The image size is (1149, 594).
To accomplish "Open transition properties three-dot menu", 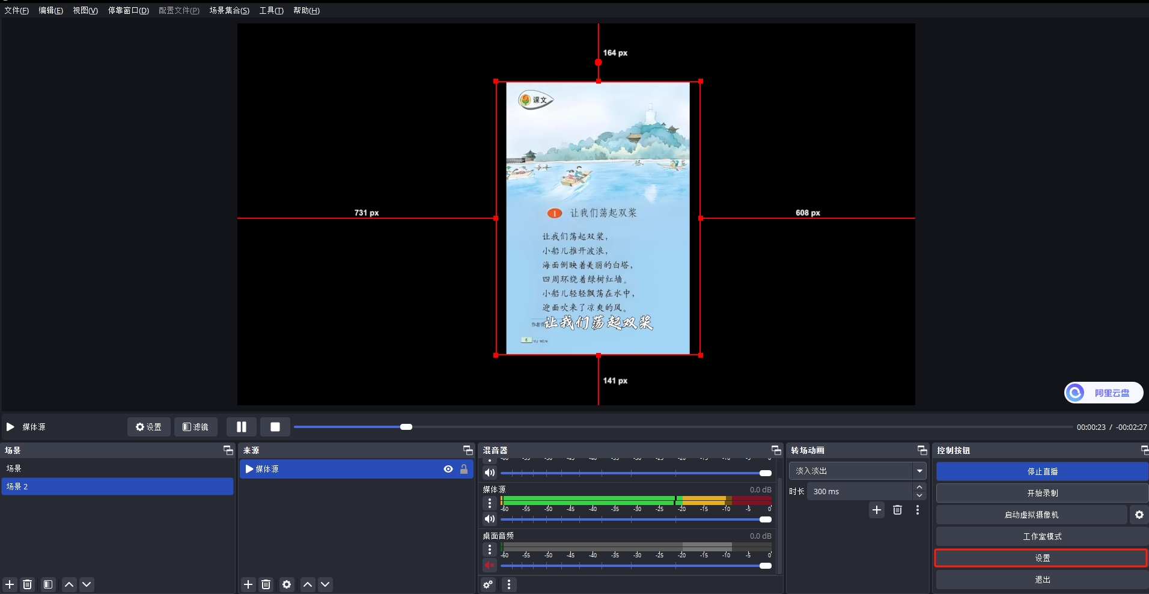I will 918,510.
